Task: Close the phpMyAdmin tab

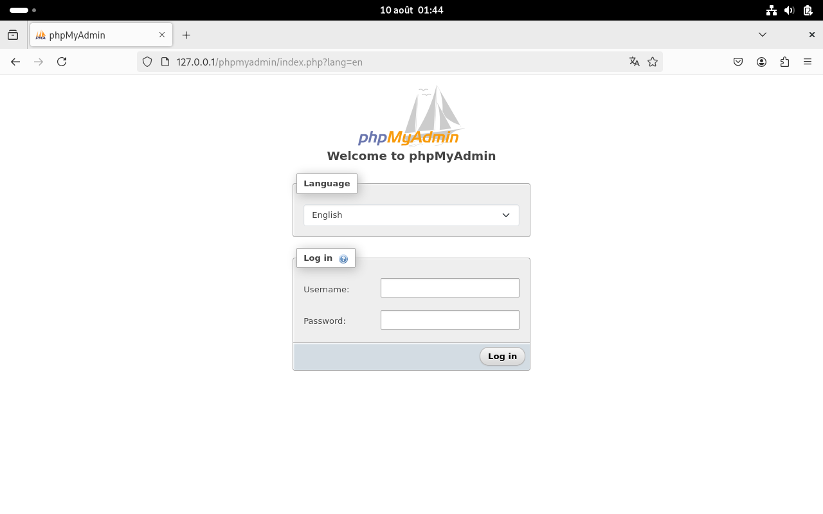Action: (162, 35)
